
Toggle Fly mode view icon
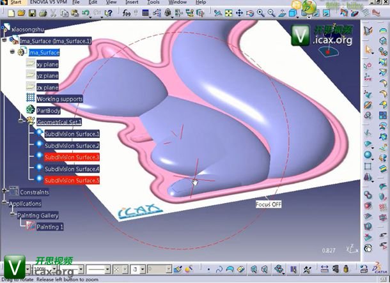pyautogui.click(x=218, y=13)
